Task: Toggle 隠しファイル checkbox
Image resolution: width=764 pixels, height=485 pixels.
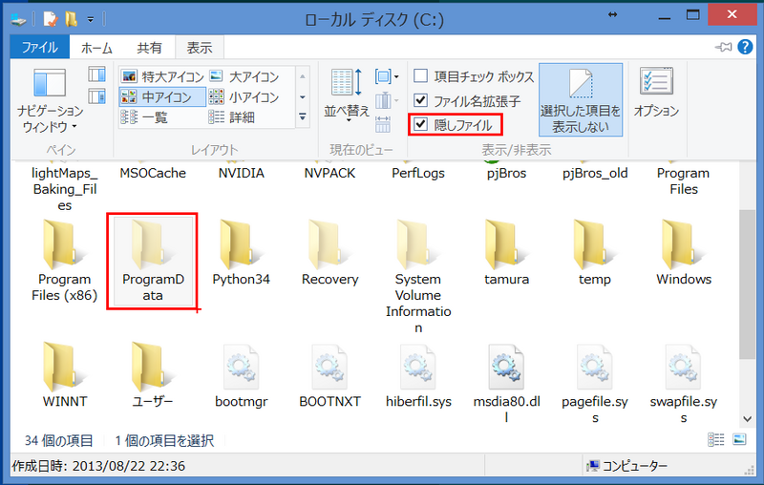Action: coord(420,124)
